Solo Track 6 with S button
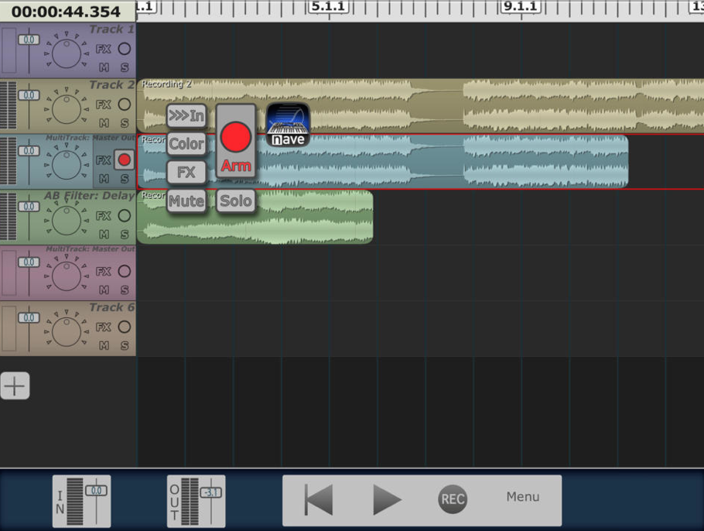 point(125,346)
